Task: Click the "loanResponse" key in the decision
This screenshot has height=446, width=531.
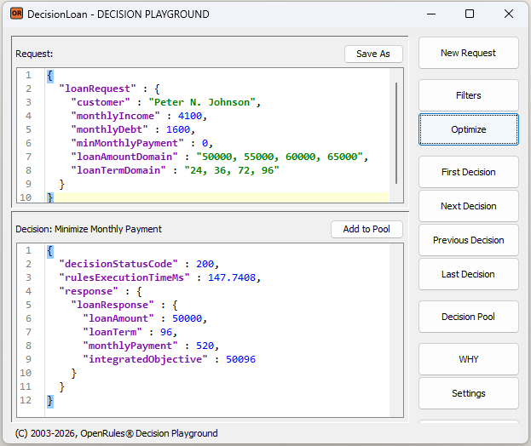Action: (x=113, y=305)
